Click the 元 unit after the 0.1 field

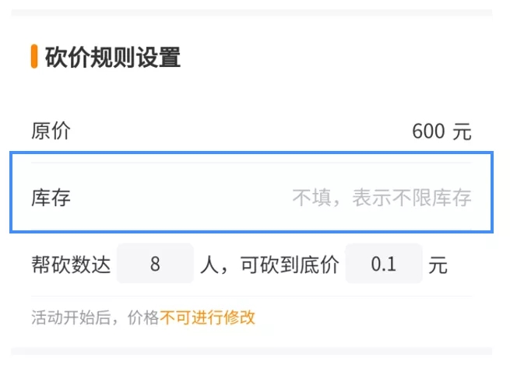(438, 265)
